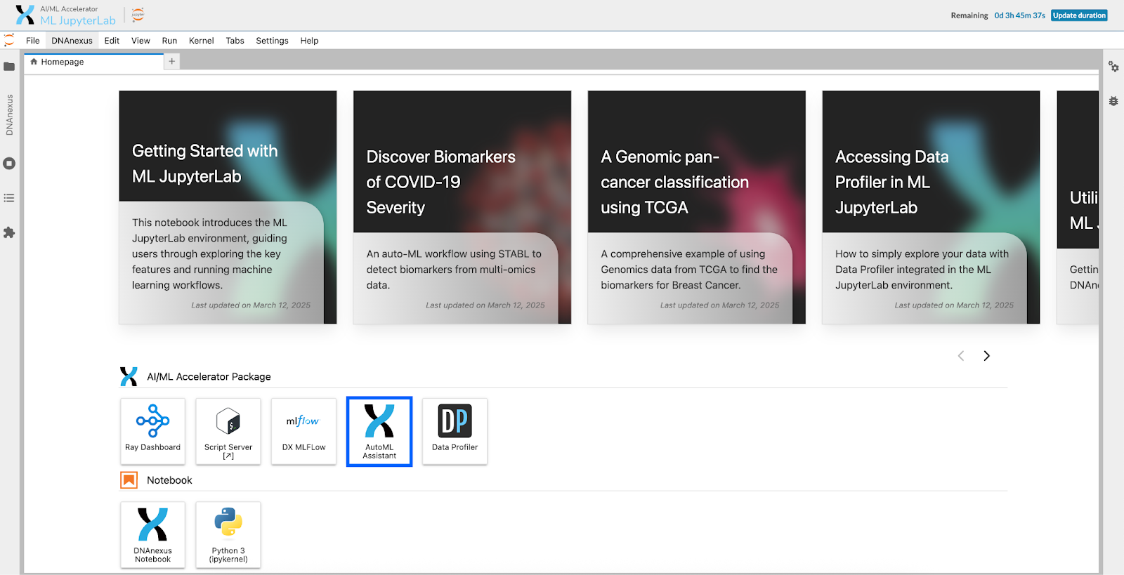
Task: Start a Python 3 ipykernel notebook
Action: (x=228, y=534)
